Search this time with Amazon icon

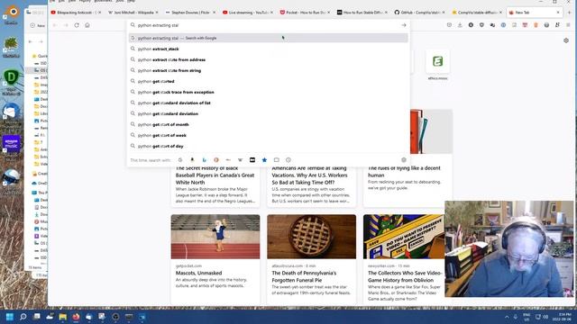[192, 160]
